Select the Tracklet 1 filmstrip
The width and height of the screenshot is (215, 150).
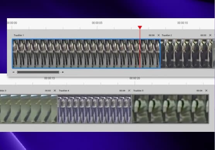click(x=86, y=54)
